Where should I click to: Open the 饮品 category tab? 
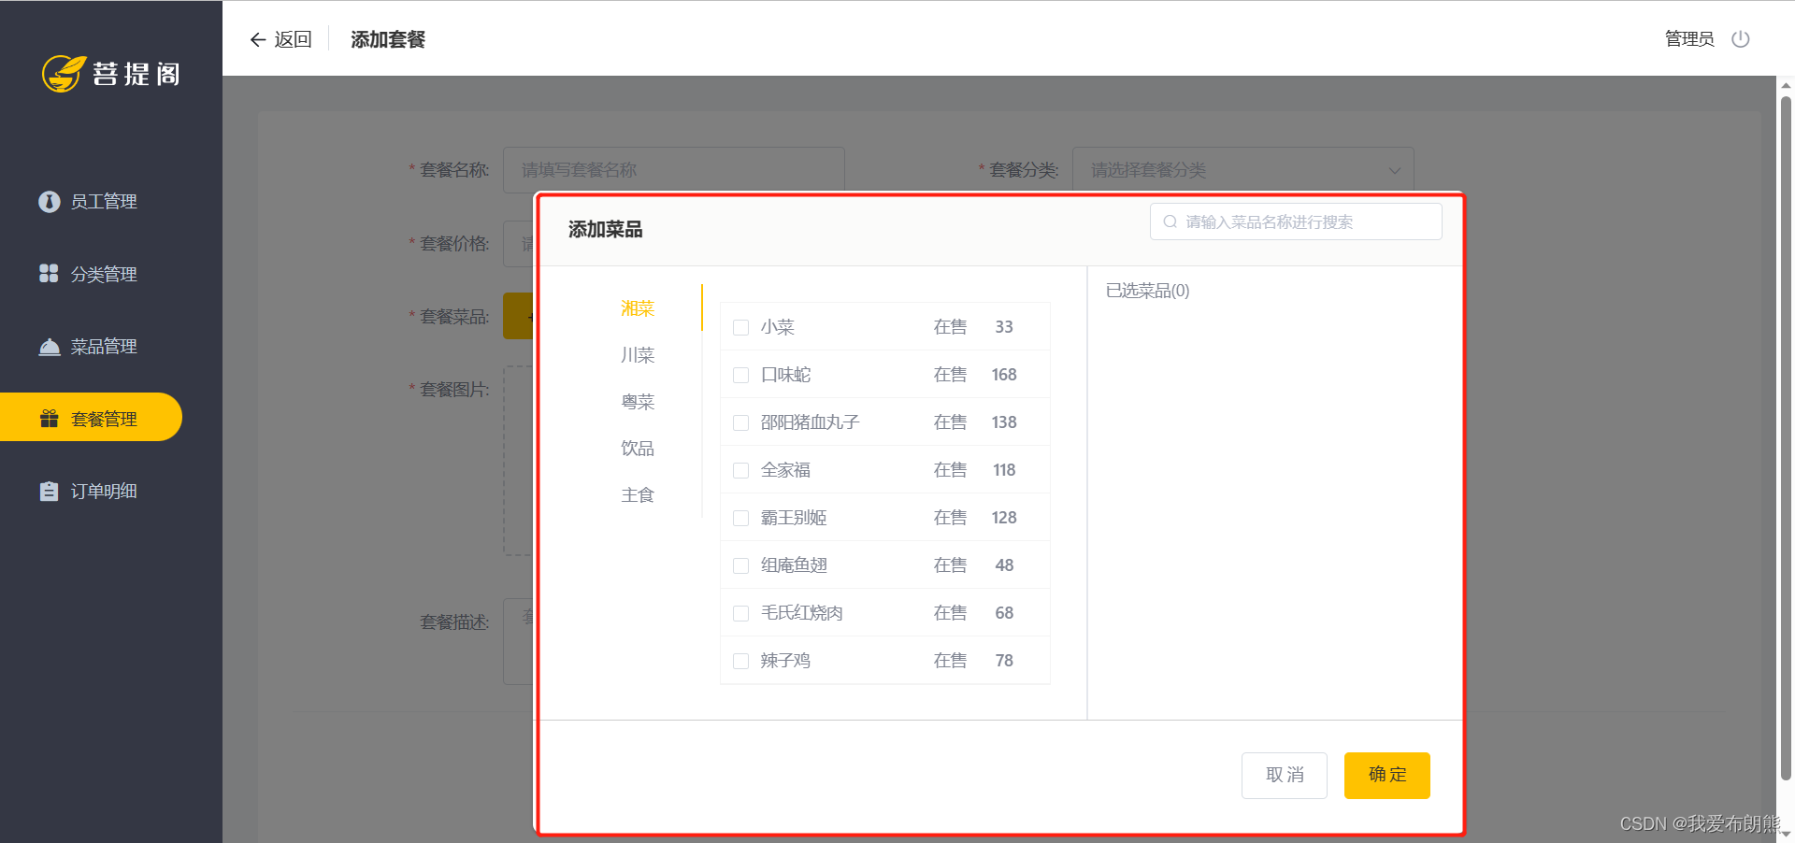638,448
